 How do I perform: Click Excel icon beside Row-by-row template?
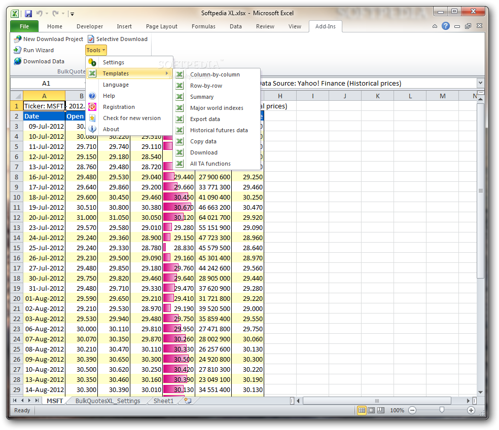pos(180,86)
